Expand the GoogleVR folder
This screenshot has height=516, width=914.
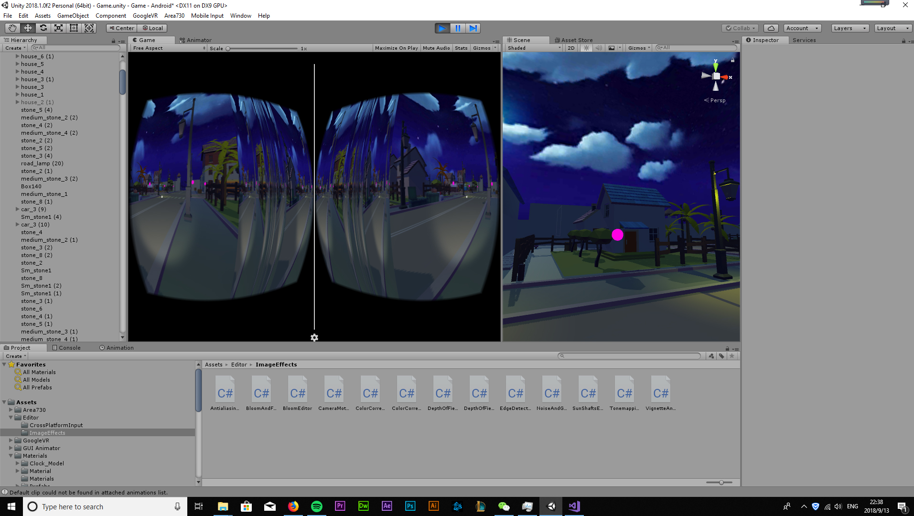coord(11,441)
